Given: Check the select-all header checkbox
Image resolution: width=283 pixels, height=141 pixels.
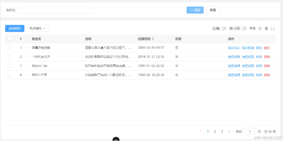Looking at the screenshot, I should tap(9, 39).
